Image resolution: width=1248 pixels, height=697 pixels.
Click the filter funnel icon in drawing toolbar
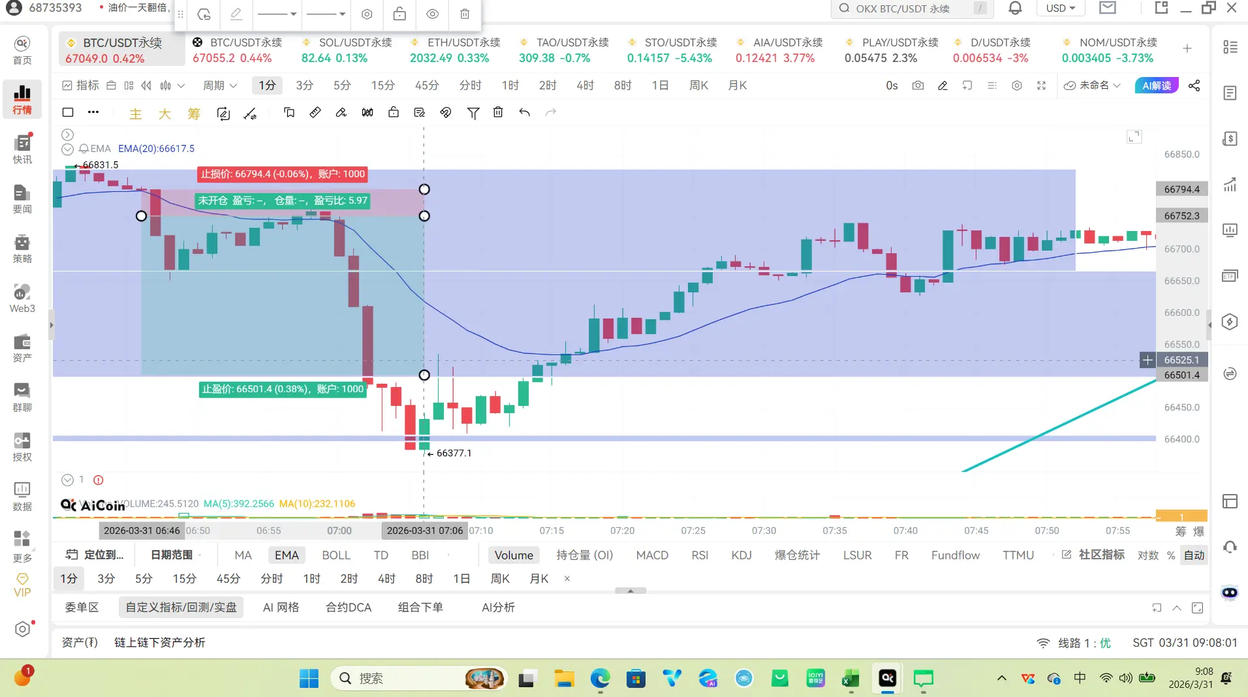[x=473, y=113]
